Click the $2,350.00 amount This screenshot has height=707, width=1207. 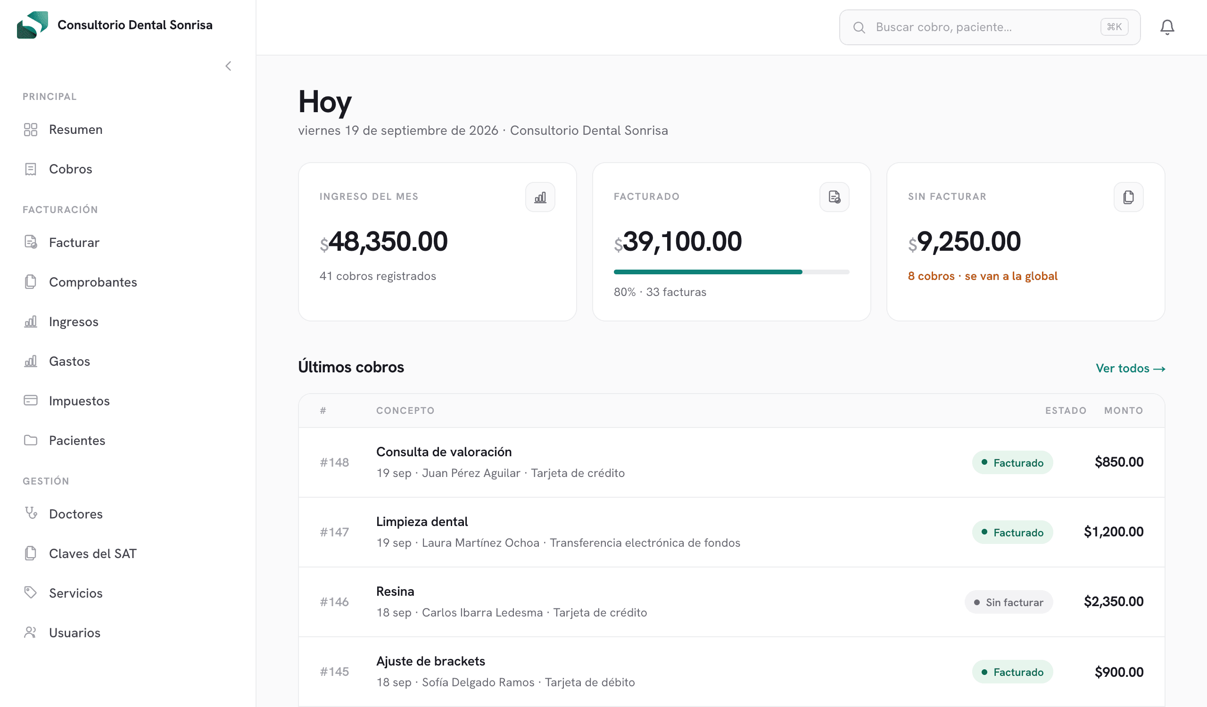(1114, 602)
